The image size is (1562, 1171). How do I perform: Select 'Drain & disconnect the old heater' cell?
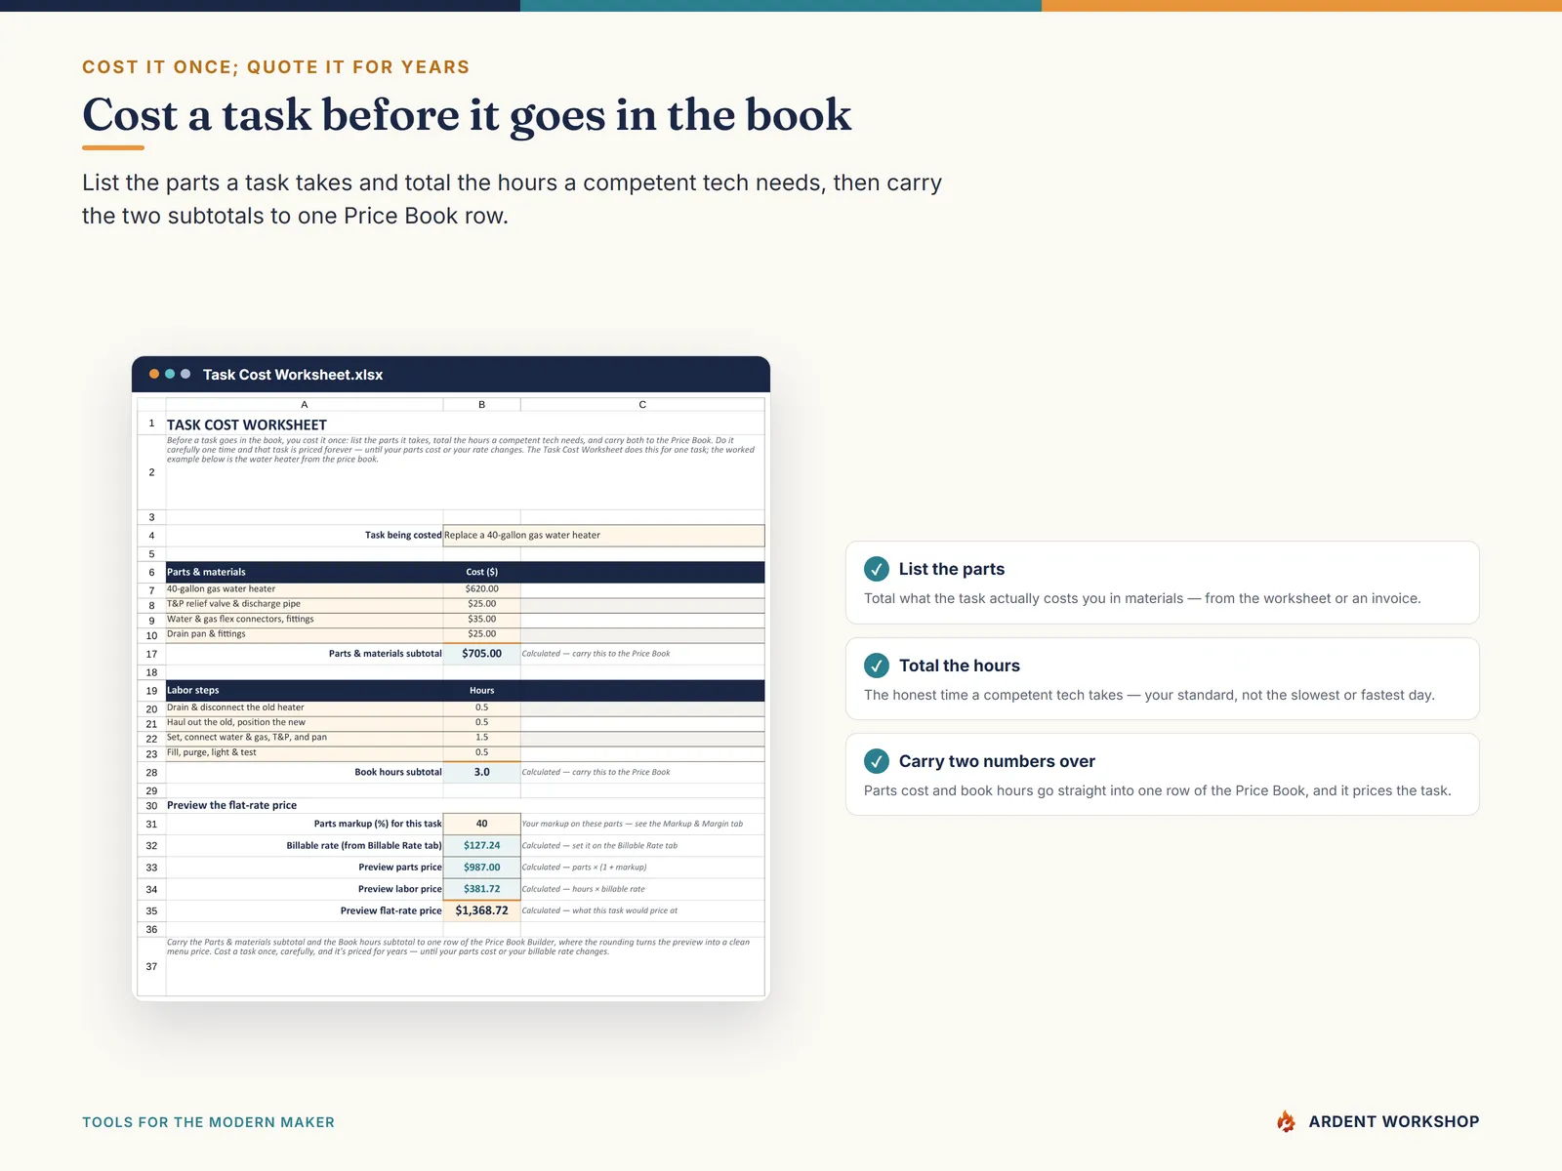305,707
